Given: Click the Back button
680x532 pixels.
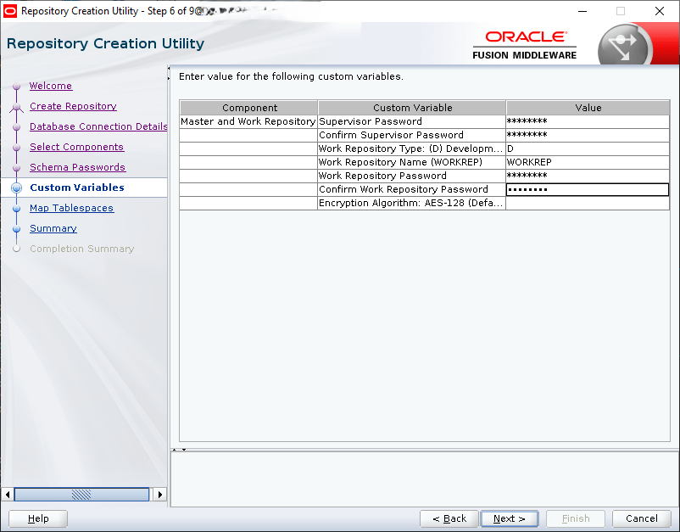Looking at the screenshot, I should coord(449,518).
